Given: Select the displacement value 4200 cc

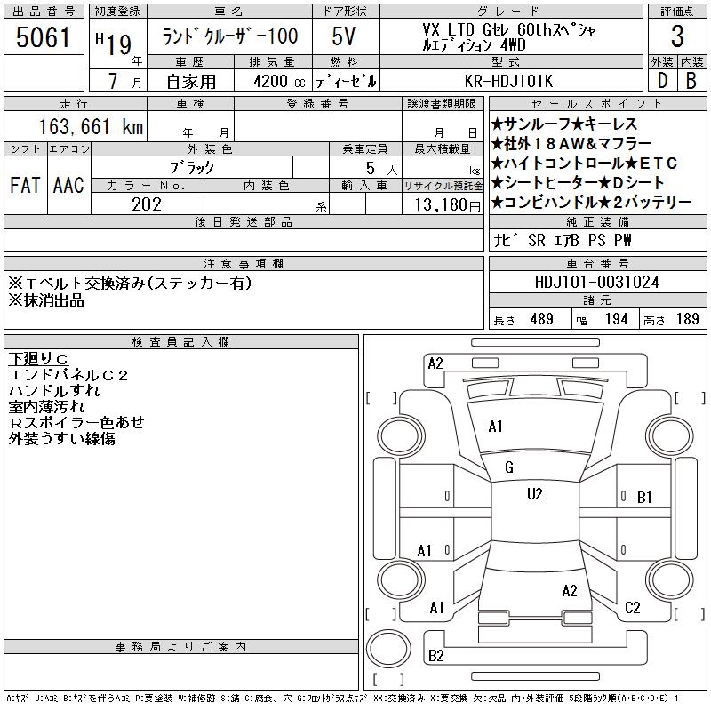Looking at the screenshot, I should (x=279, y=81).
